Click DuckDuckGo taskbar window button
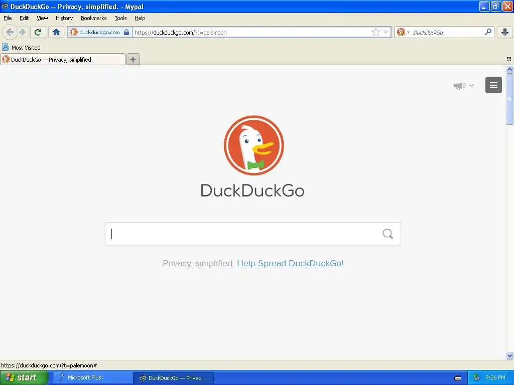The image size is (514, 385). [174, 377]
